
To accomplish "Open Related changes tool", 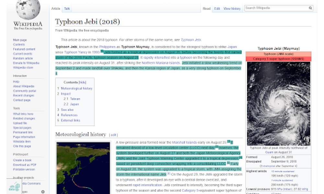I will click(24, 119).
